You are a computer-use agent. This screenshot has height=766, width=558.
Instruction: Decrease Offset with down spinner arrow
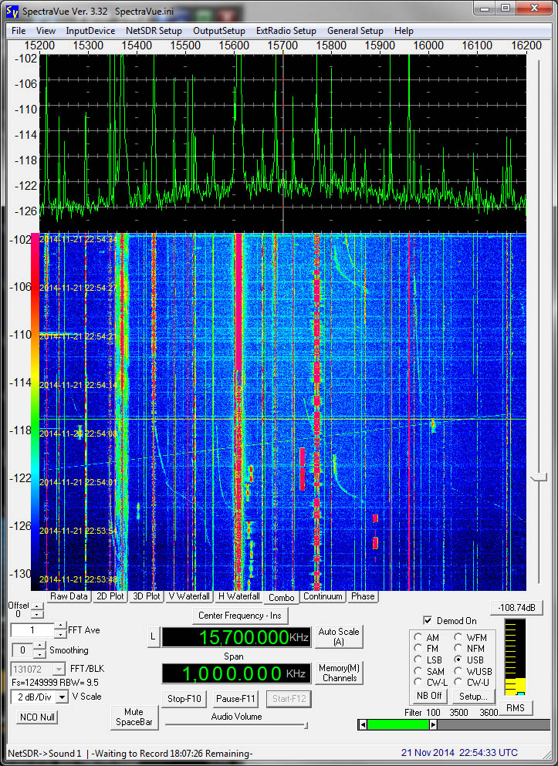(37, 614)
